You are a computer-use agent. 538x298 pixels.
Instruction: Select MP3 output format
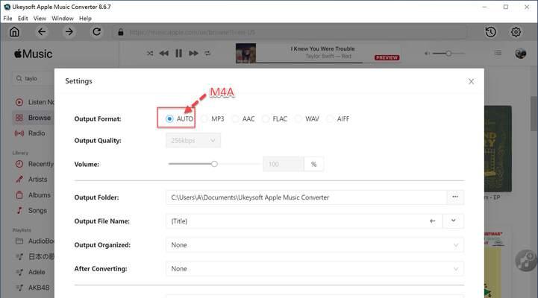pos(213,119)
